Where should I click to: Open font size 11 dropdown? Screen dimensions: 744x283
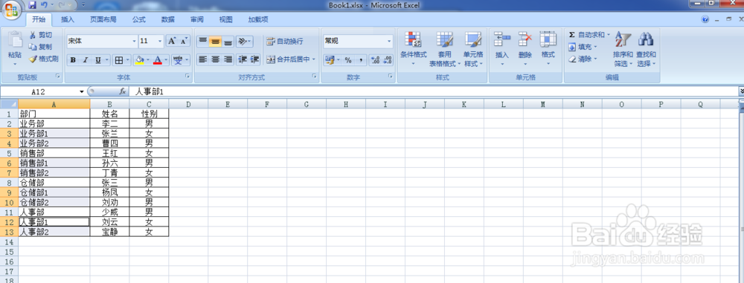[160, 42]
